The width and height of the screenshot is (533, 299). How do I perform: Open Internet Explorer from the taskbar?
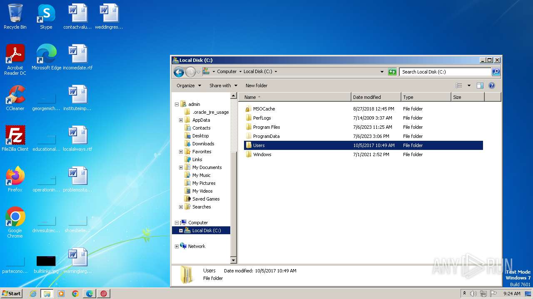point(33,294)
